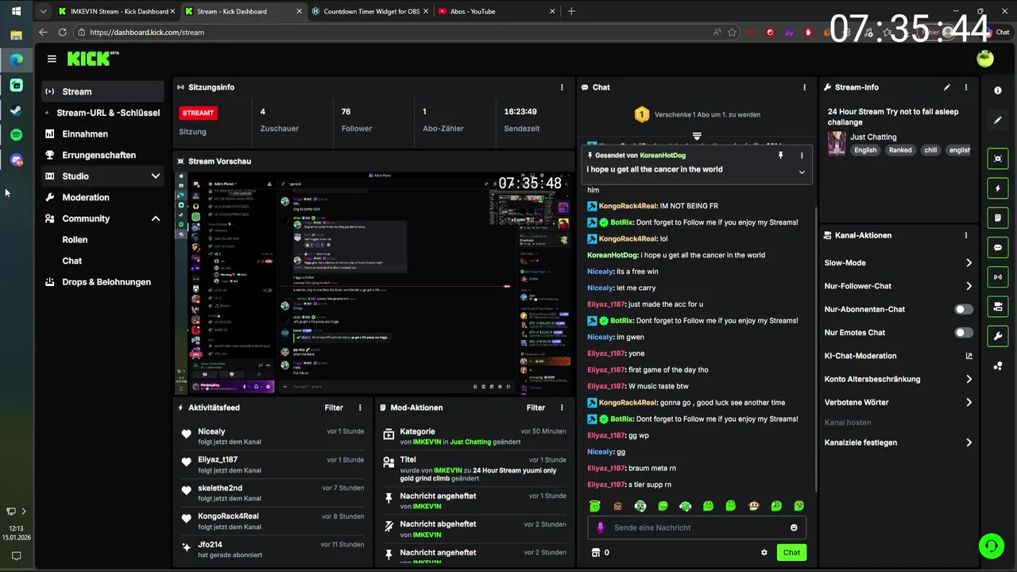Toggle the channel actions widget icon in the right sidebar

(998, 307)
